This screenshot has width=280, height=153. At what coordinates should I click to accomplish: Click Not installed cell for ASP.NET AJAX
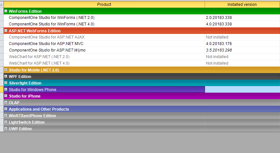point(242,37)
